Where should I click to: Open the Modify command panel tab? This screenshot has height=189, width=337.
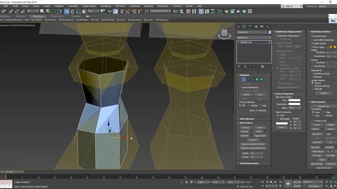244,27
